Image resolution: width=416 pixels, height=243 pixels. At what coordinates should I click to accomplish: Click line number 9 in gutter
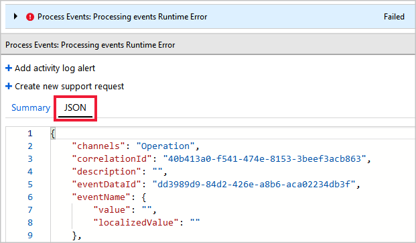[30, 236]
